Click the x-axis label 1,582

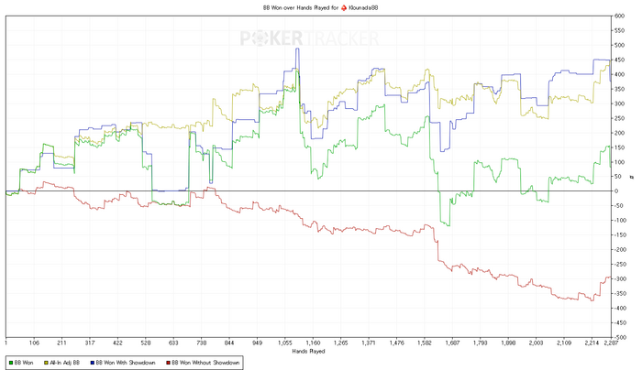pos(425,343)
